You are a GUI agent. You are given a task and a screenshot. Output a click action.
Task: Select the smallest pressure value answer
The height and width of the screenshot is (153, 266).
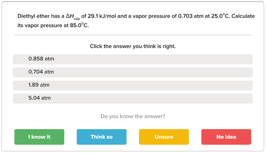[x=133, y=72]
